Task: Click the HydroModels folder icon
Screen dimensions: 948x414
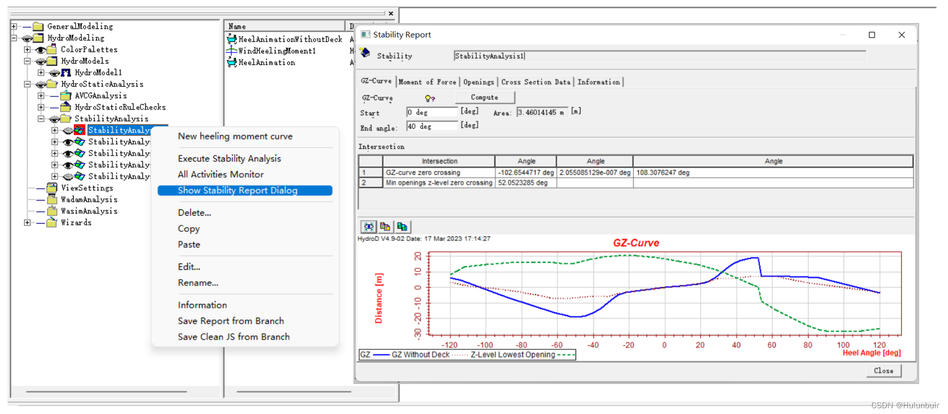Action: click(x=52, y=61)
